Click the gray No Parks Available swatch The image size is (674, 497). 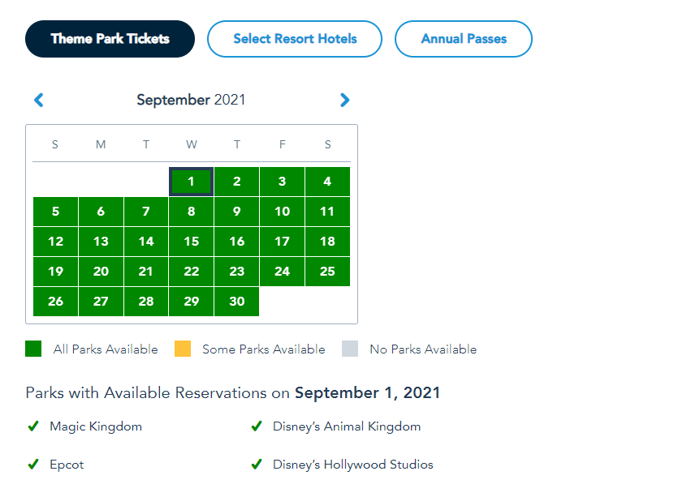(350, 349)
